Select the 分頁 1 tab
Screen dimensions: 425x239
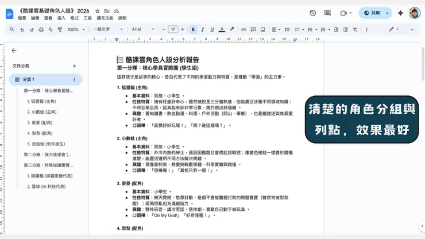click(45, 79)
